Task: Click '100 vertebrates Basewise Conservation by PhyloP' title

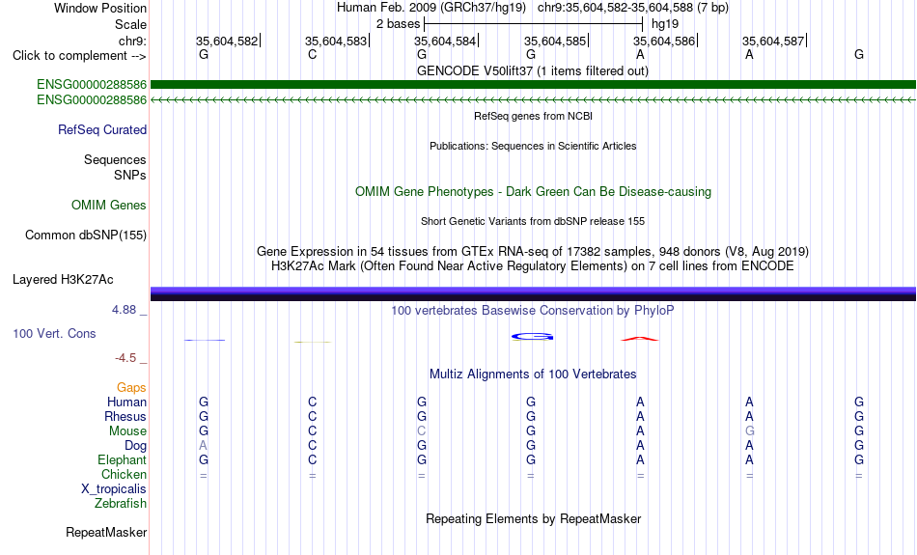Action: tap(533, 311)
